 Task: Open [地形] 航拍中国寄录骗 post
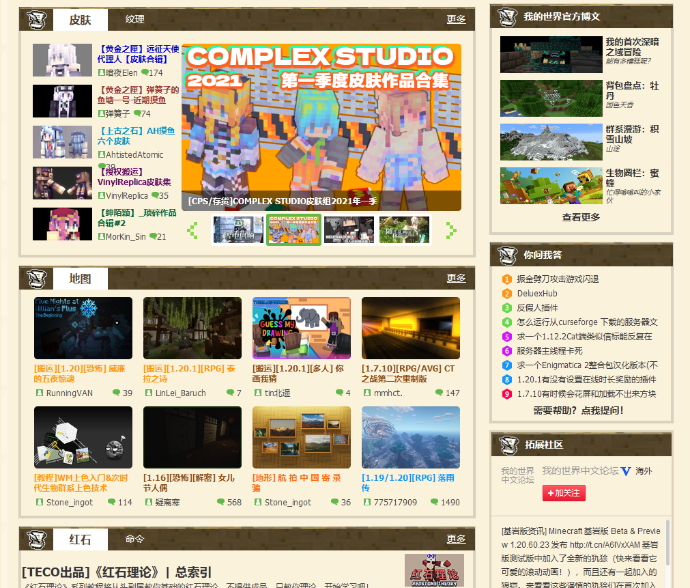coord(297,483)
